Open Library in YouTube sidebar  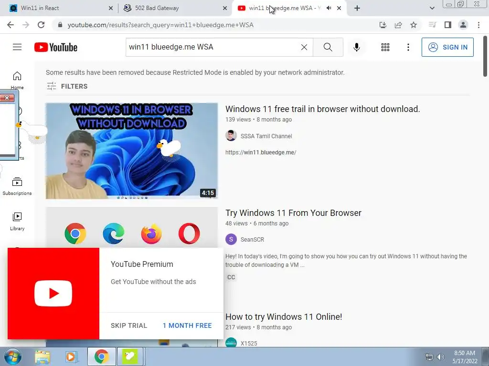17,222
